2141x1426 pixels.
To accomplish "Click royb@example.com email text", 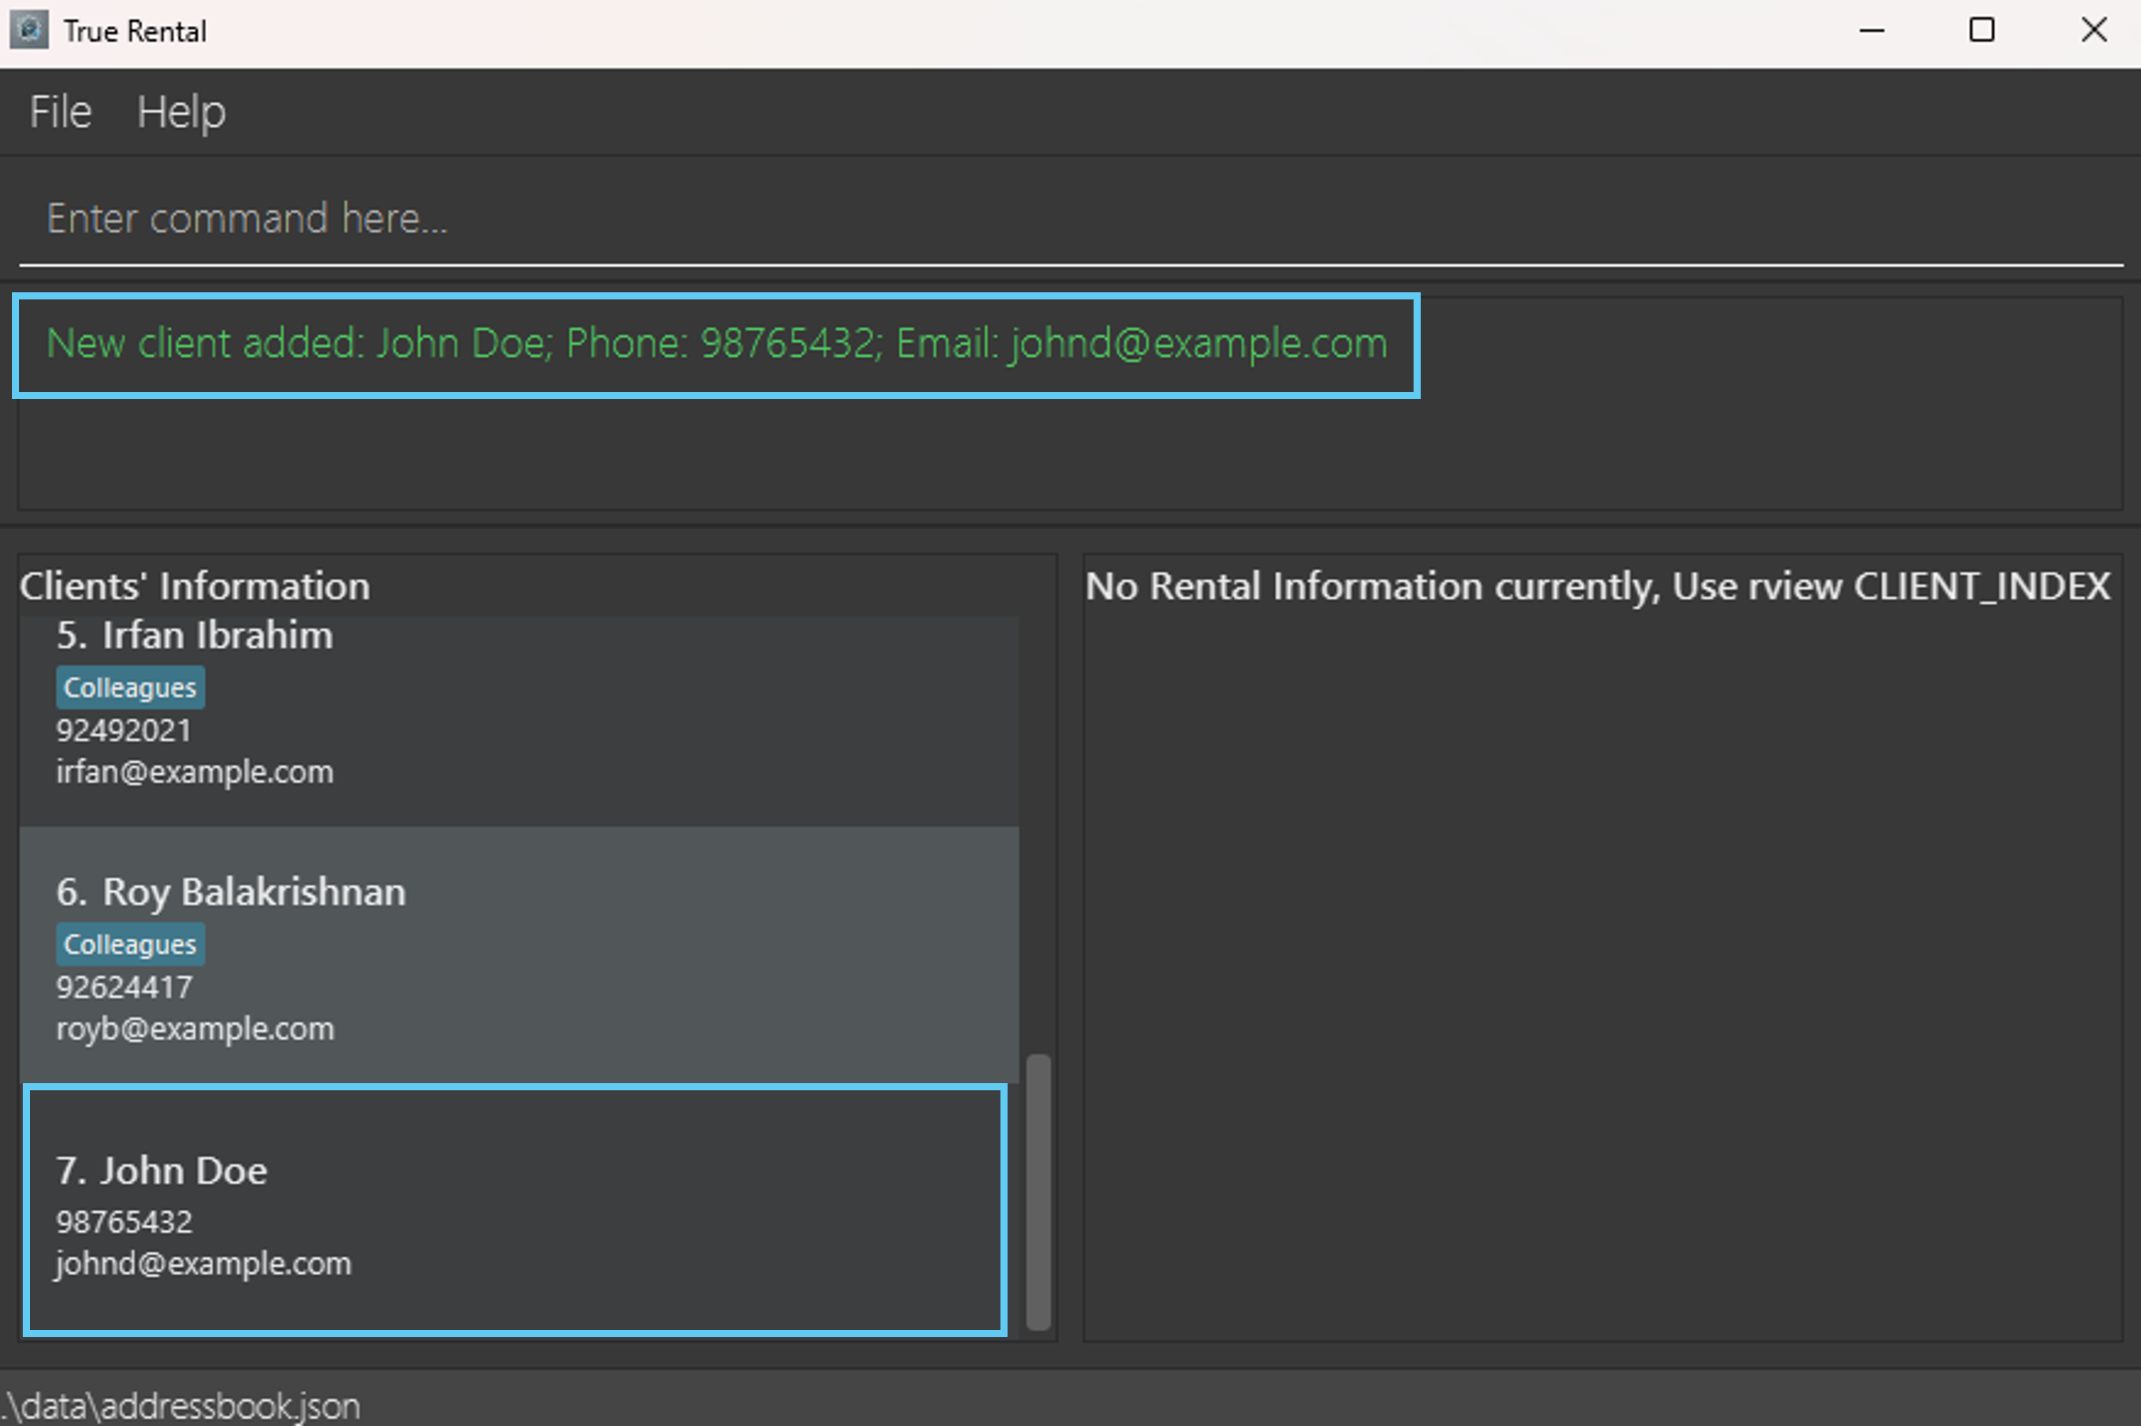I will pyautogui.click(x=196, y=1029).
